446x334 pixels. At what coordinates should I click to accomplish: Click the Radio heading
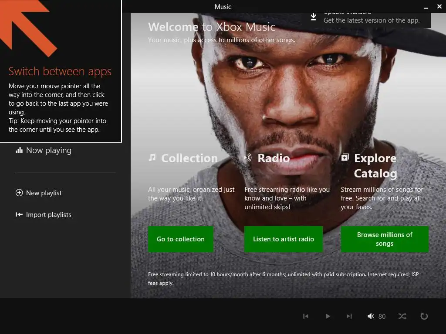pos(274,158)
